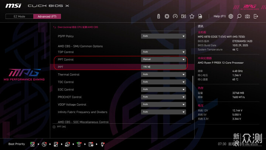The width and height of the screenshot is (266, 150).
Task: Click BIOS version E7E50AMSI.1A20
Action: [x=242, y=41]
